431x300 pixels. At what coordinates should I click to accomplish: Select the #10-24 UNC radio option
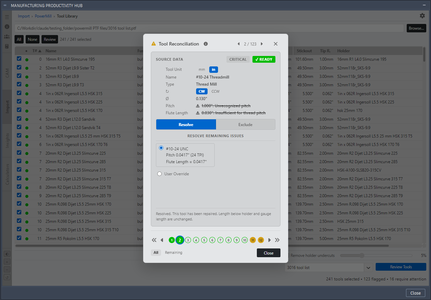click(x=161, y=148)
